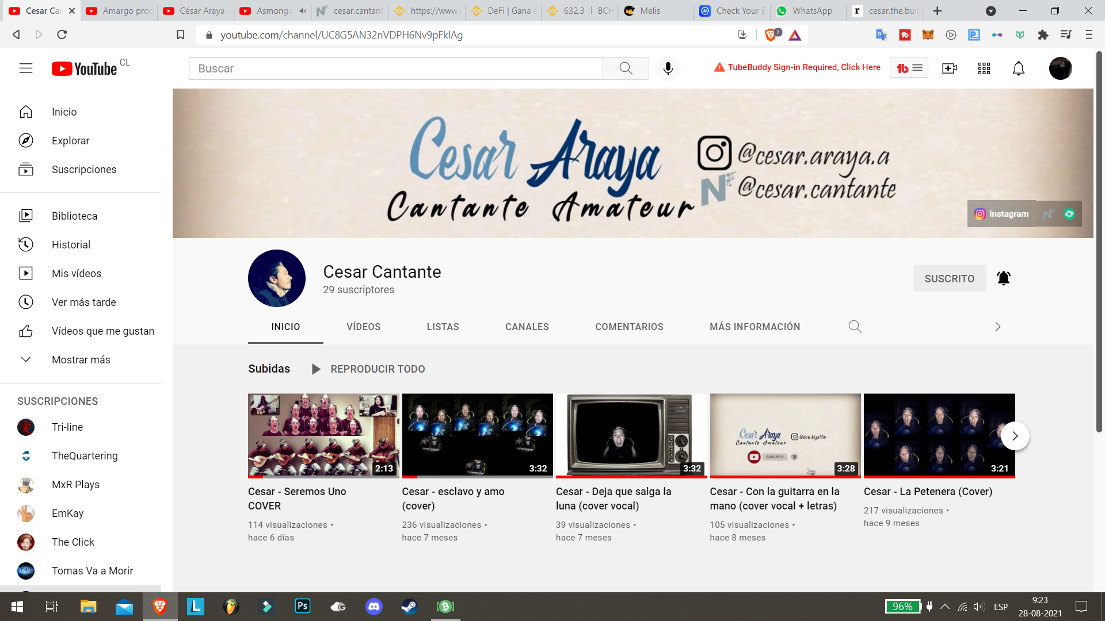Click the TubeBuddy Sign-in Required link

tap(797, 67)
